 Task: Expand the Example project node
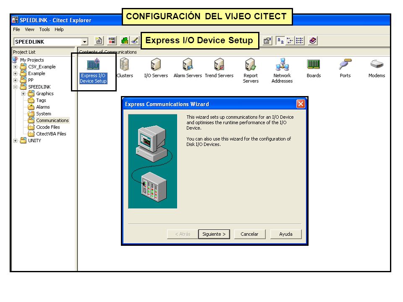pos(16,73)
